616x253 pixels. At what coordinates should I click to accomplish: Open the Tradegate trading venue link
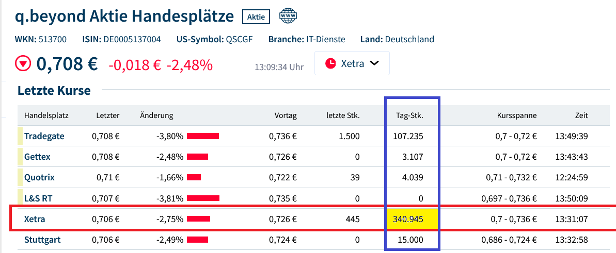[44, 136]
